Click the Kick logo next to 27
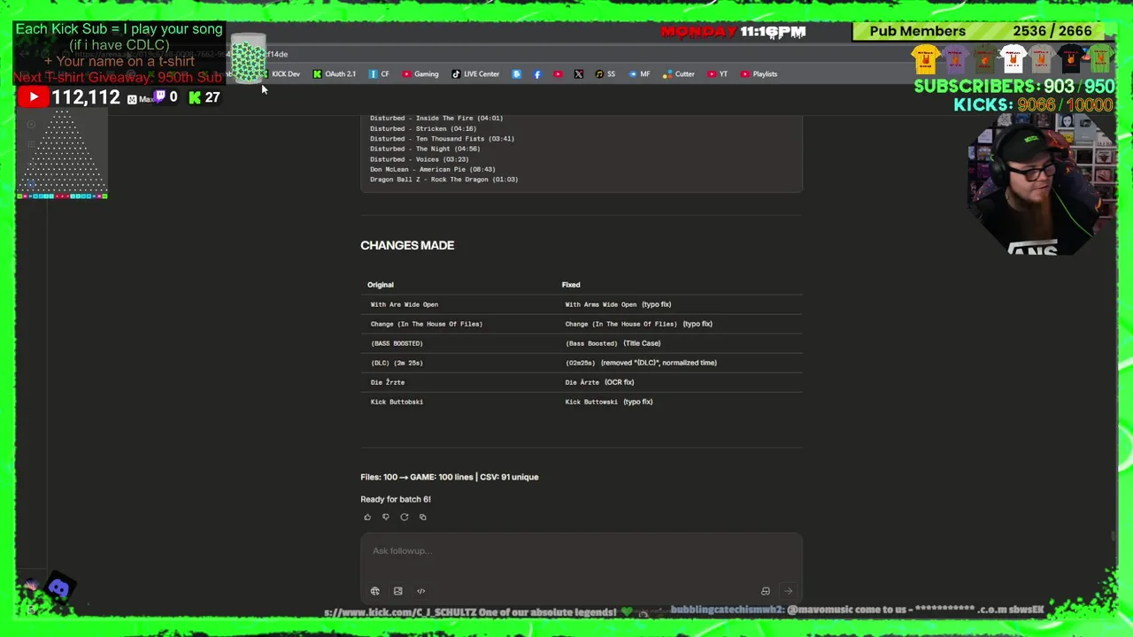Screen dimensions: 1133x637 (195, 97)
